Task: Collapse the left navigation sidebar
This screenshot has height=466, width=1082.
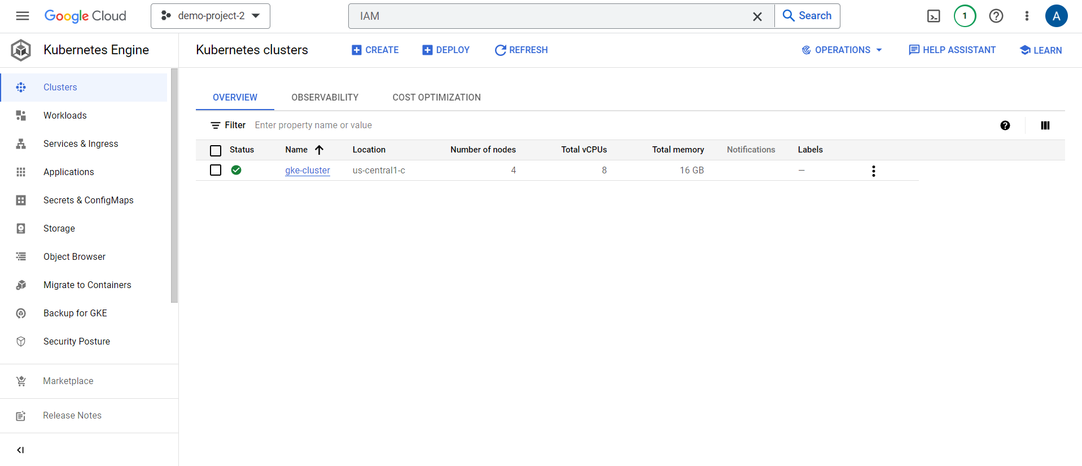Action: (x=20, y=450)
